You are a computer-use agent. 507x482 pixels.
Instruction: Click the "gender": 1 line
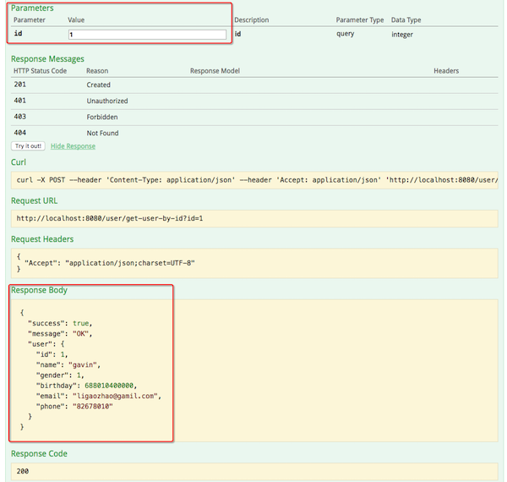[60, 375]
